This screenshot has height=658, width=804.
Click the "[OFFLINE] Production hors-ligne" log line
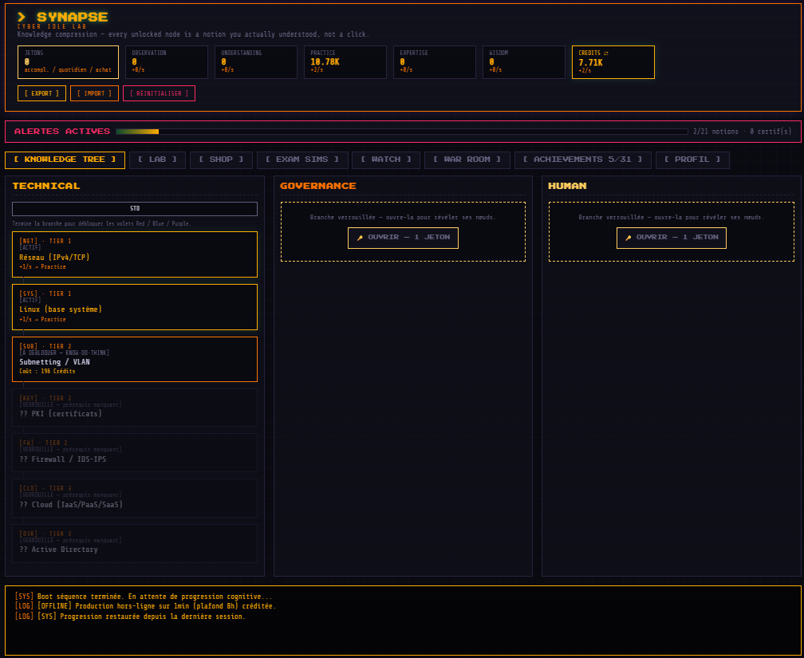145,606
